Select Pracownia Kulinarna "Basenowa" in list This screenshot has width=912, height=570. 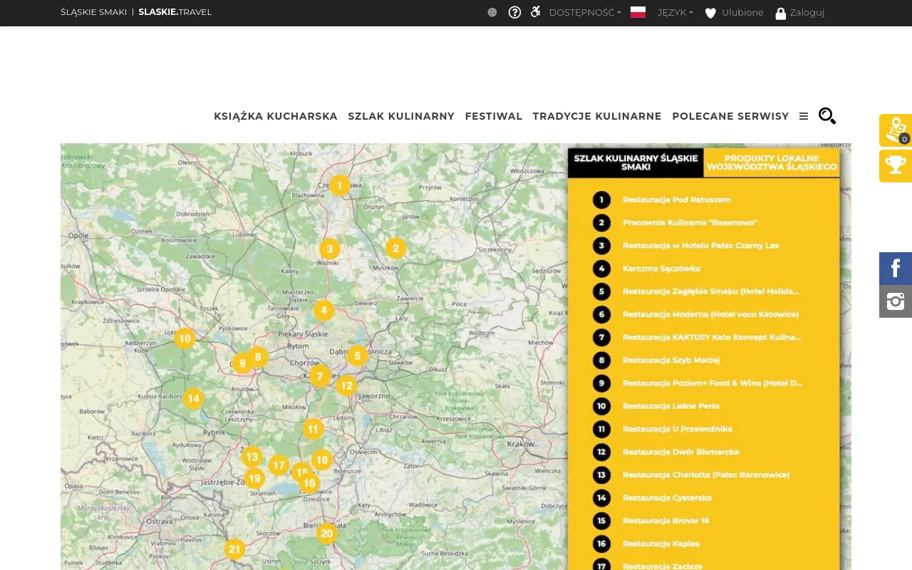click(690, 222)
